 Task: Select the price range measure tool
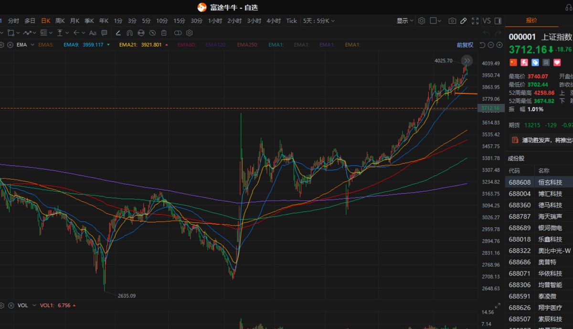click(60, 33)
